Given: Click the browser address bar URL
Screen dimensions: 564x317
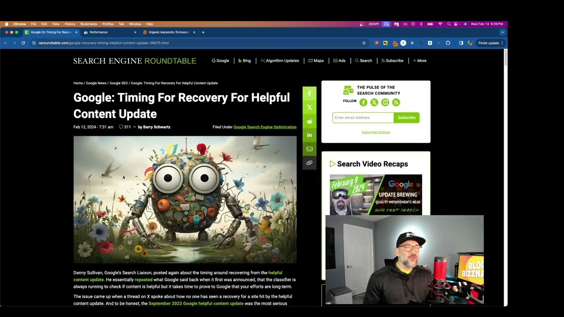Looking at the screenshot, I should (x=104, y=43).
